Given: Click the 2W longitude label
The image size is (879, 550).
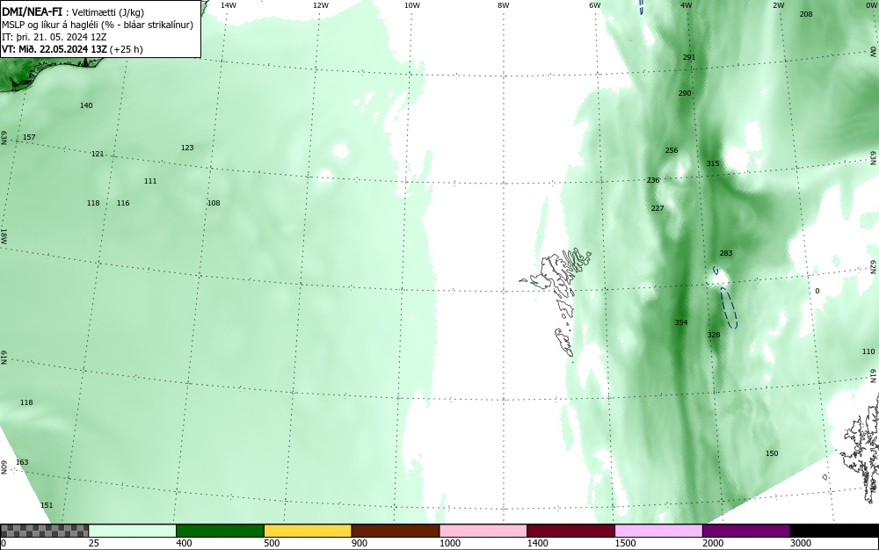Looking at the screenshot, I should tap(778, 5).
